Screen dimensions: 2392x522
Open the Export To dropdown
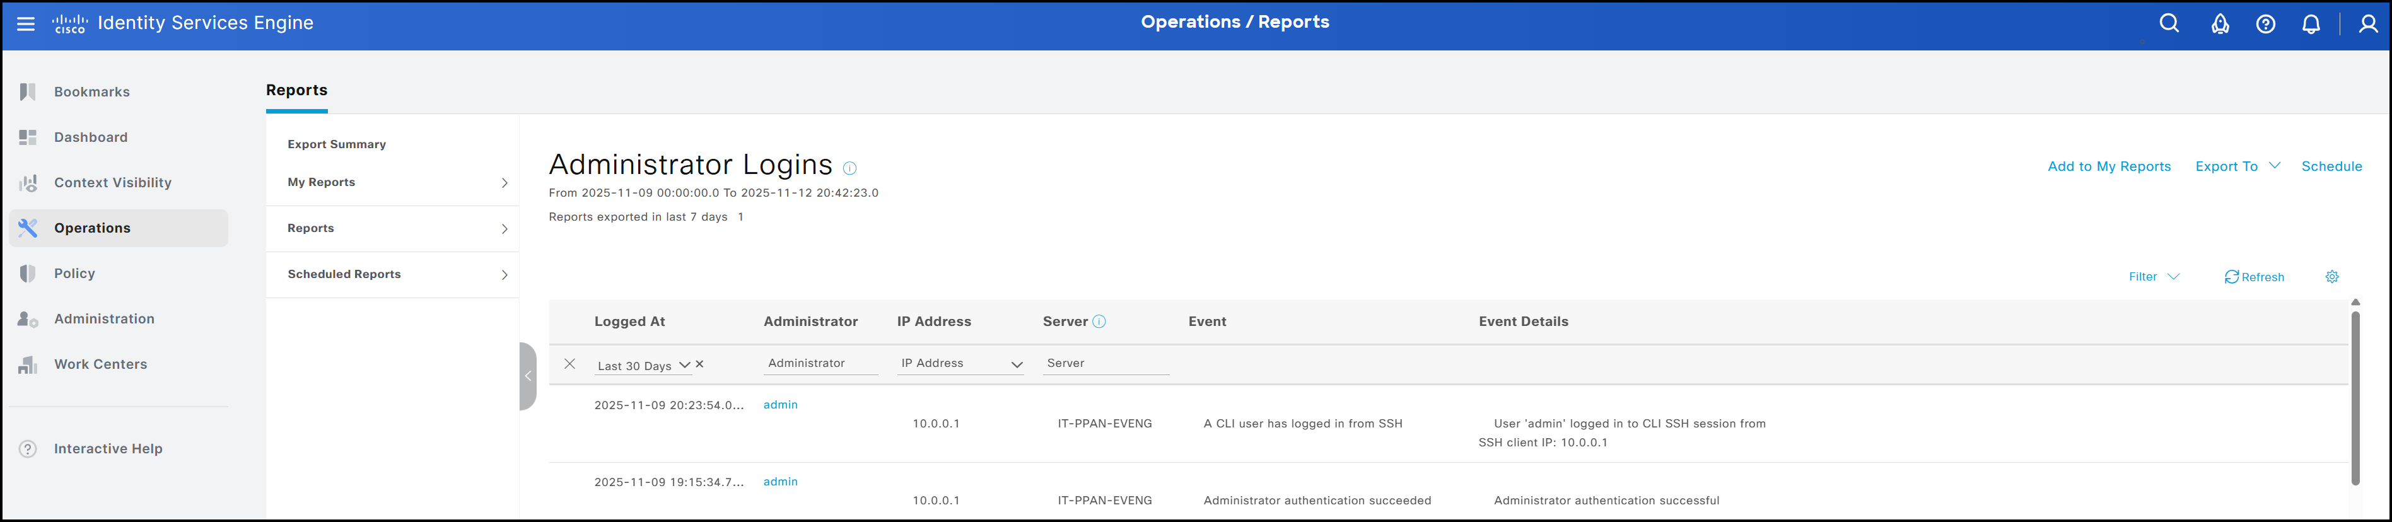click(x=2236, y=166)
